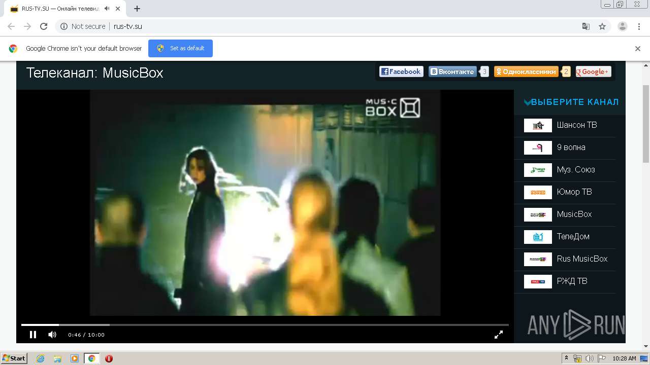Open the translate page icon
The height and width of the screenshot is (365, 650).
click(586, 26)
